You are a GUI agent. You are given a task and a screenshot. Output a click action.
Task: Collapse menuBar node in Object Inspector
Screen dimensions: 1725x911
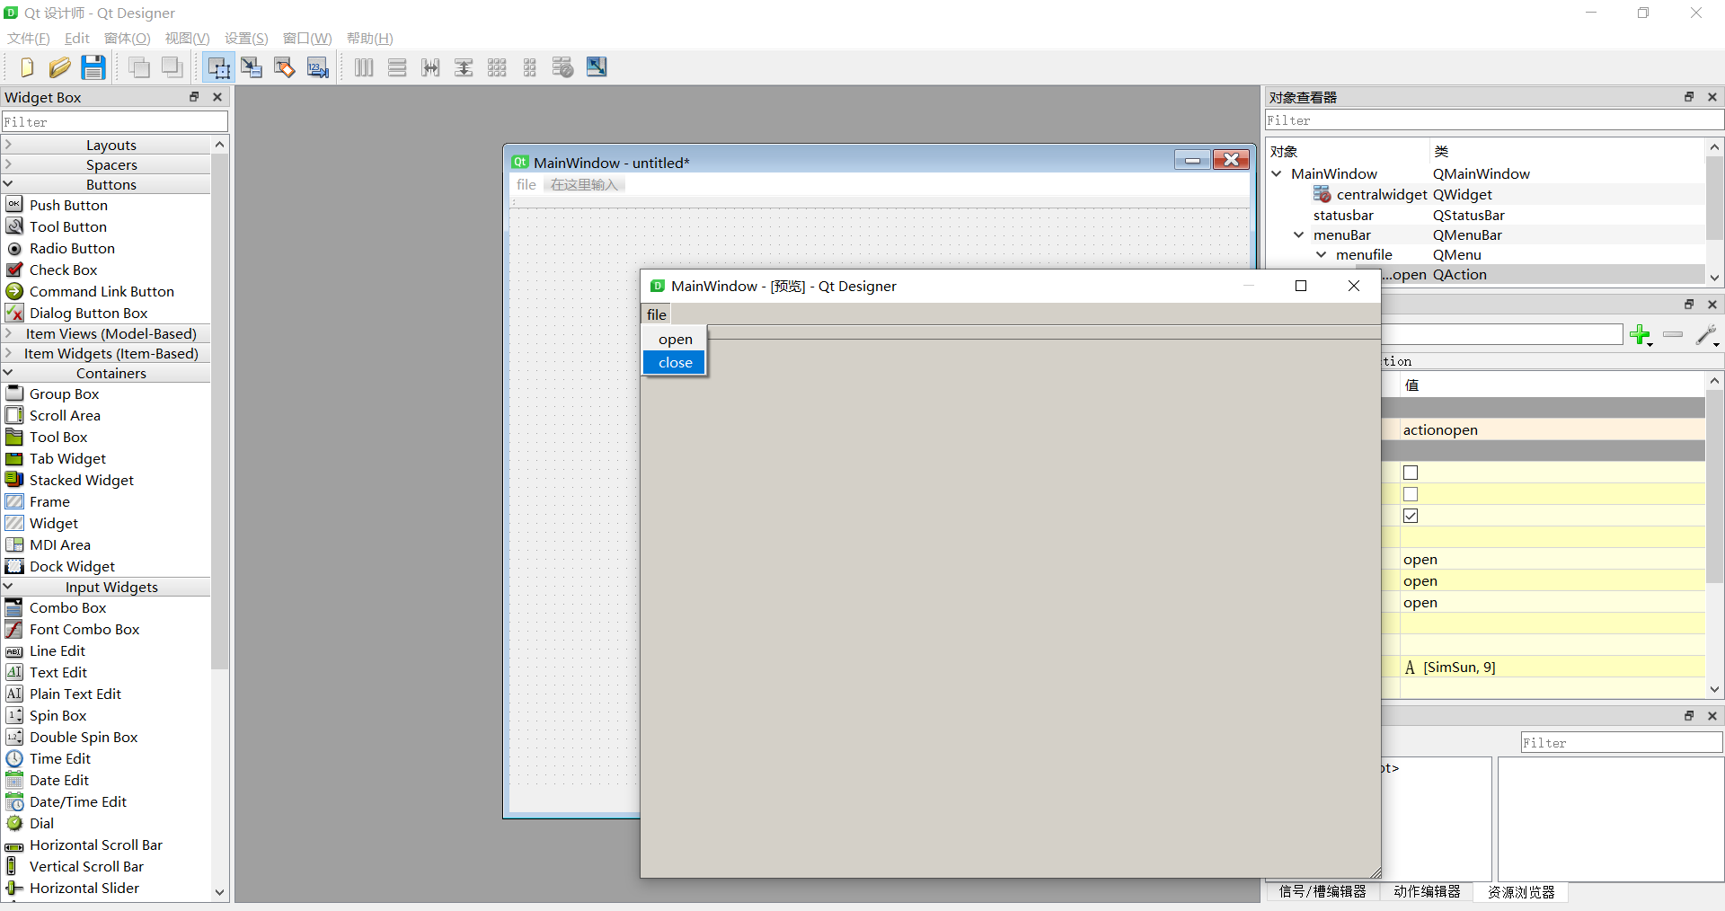click(1299, 234)
